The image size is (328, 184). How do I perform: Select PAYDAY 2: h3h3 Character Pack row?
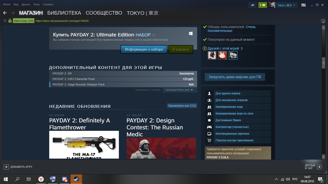123,79
